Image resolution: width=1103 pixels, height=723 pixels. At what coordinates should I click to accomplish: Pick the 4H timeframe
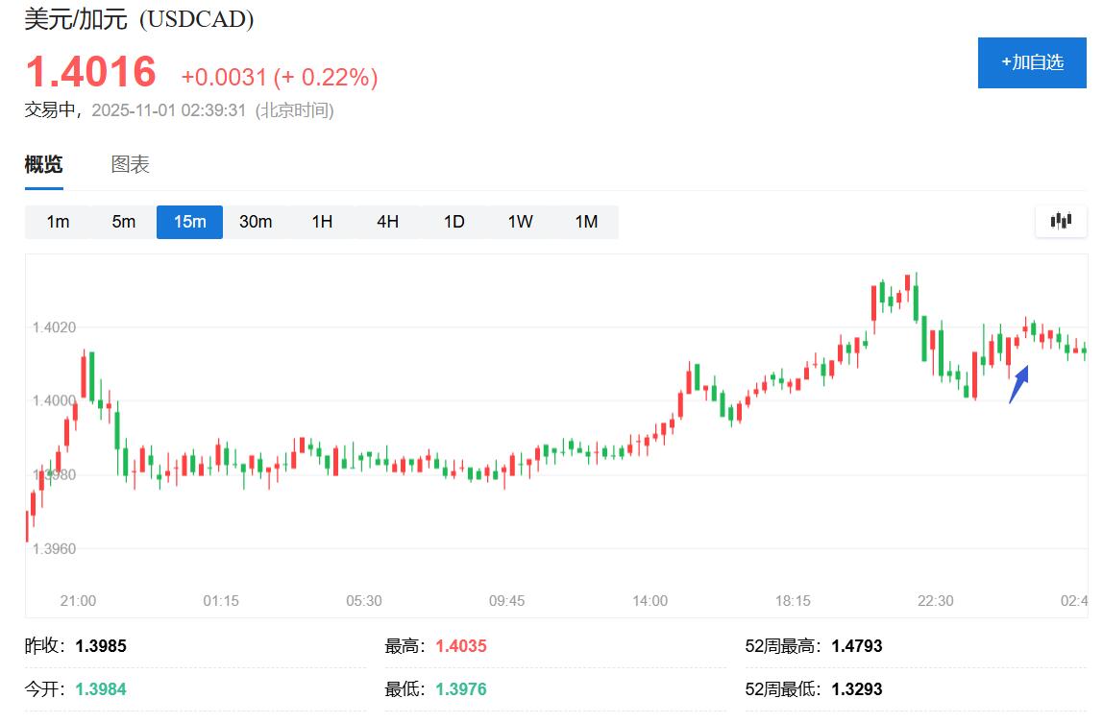point(387,222)
